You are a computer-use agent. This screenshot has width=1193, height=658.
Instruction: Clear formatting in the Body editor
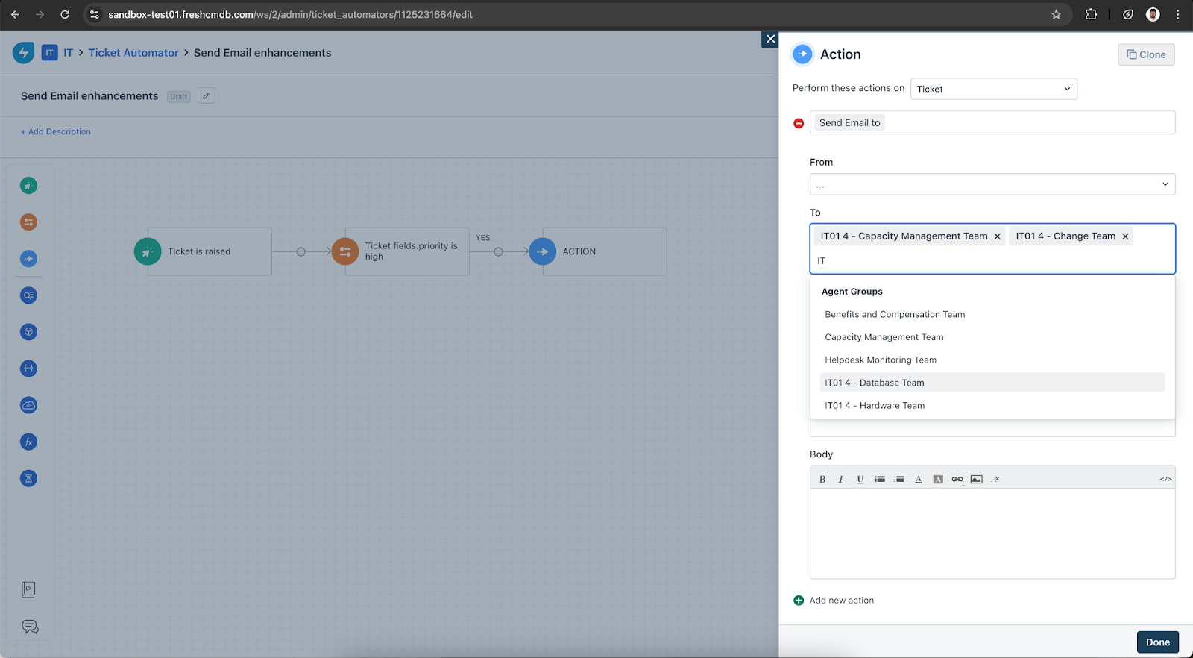(x=995, y=479)
